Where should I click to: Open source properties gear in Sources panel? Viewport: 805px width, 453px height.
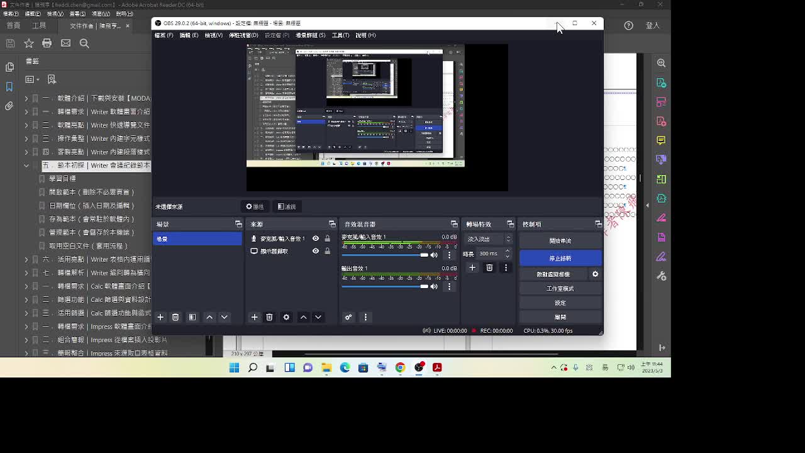click(286, 317)
